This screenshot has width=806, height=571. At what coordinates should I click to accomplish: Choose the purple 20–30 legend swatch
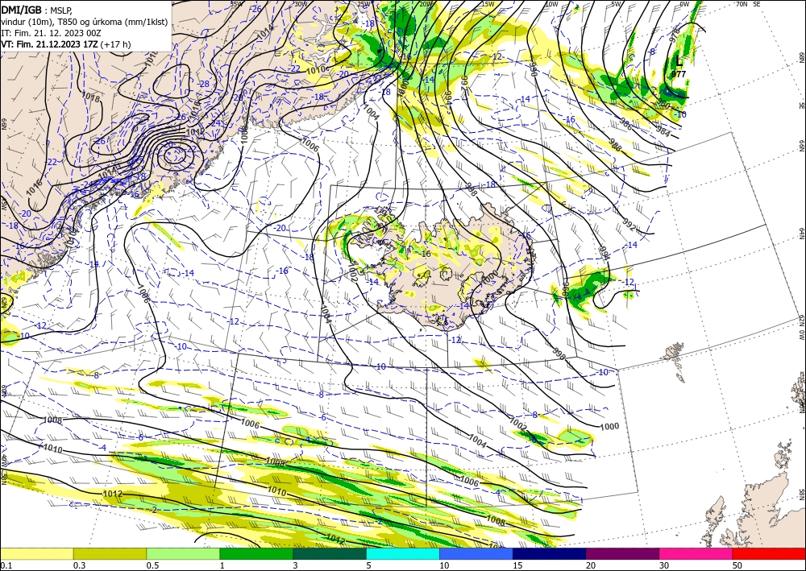[x=622, y=554]
